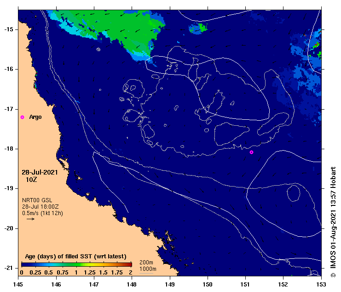341x292 pixels.
Task: Click the '-16' latitude axis label
Action: 9,69
